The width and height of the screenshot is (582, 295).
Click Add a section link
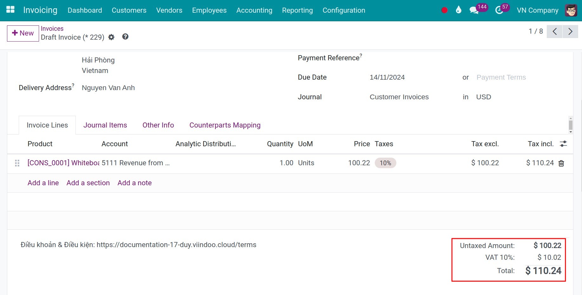pos(88,183)
